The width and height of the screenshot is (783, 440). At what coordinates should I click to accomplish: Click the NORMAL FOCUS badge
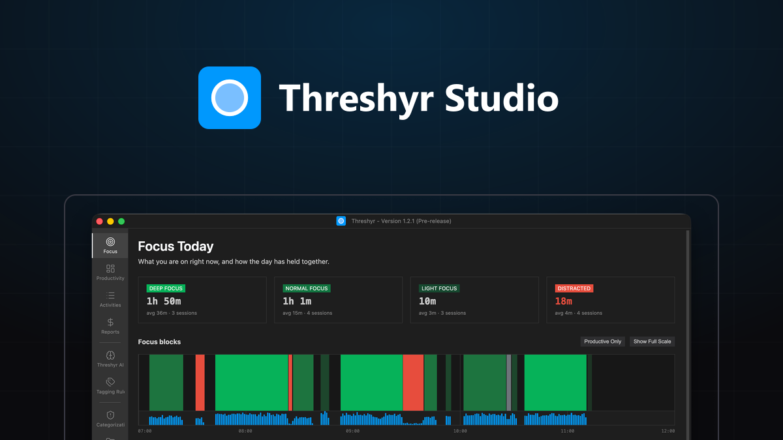307,288
